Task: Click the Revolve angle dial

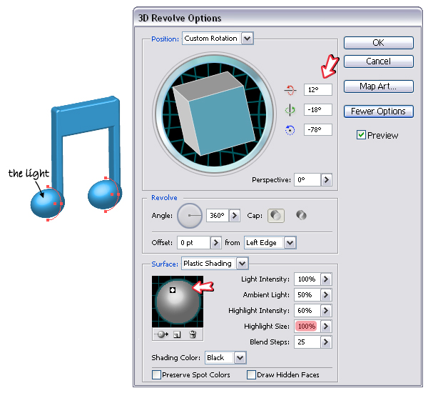Action: pyautogui.click(x=190, y=216)
